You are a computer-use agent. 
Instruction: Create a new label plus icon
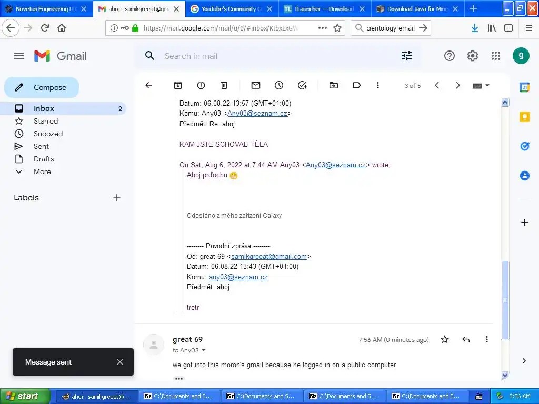[x=116, y=198]
